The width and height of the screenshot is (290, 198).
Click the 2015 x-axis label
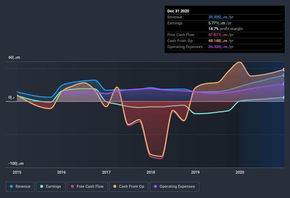(17, 172)
